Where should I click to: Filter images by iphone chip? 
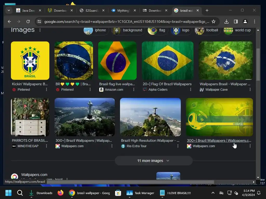(x=96, y=31)
